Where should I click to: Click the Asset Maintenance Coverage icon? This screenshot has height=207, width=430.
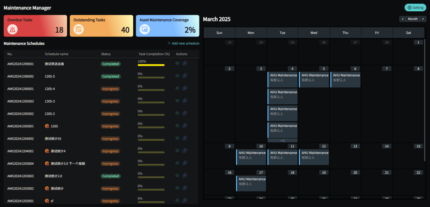(x=144, y=29)
